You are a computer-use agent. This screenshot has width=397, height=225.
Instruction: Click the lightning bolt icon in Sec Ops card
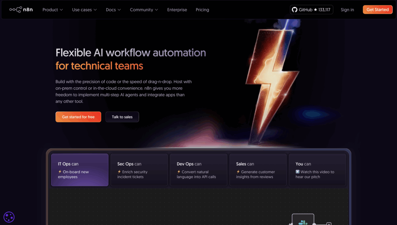pyautogui.click(x=119, y=172)
